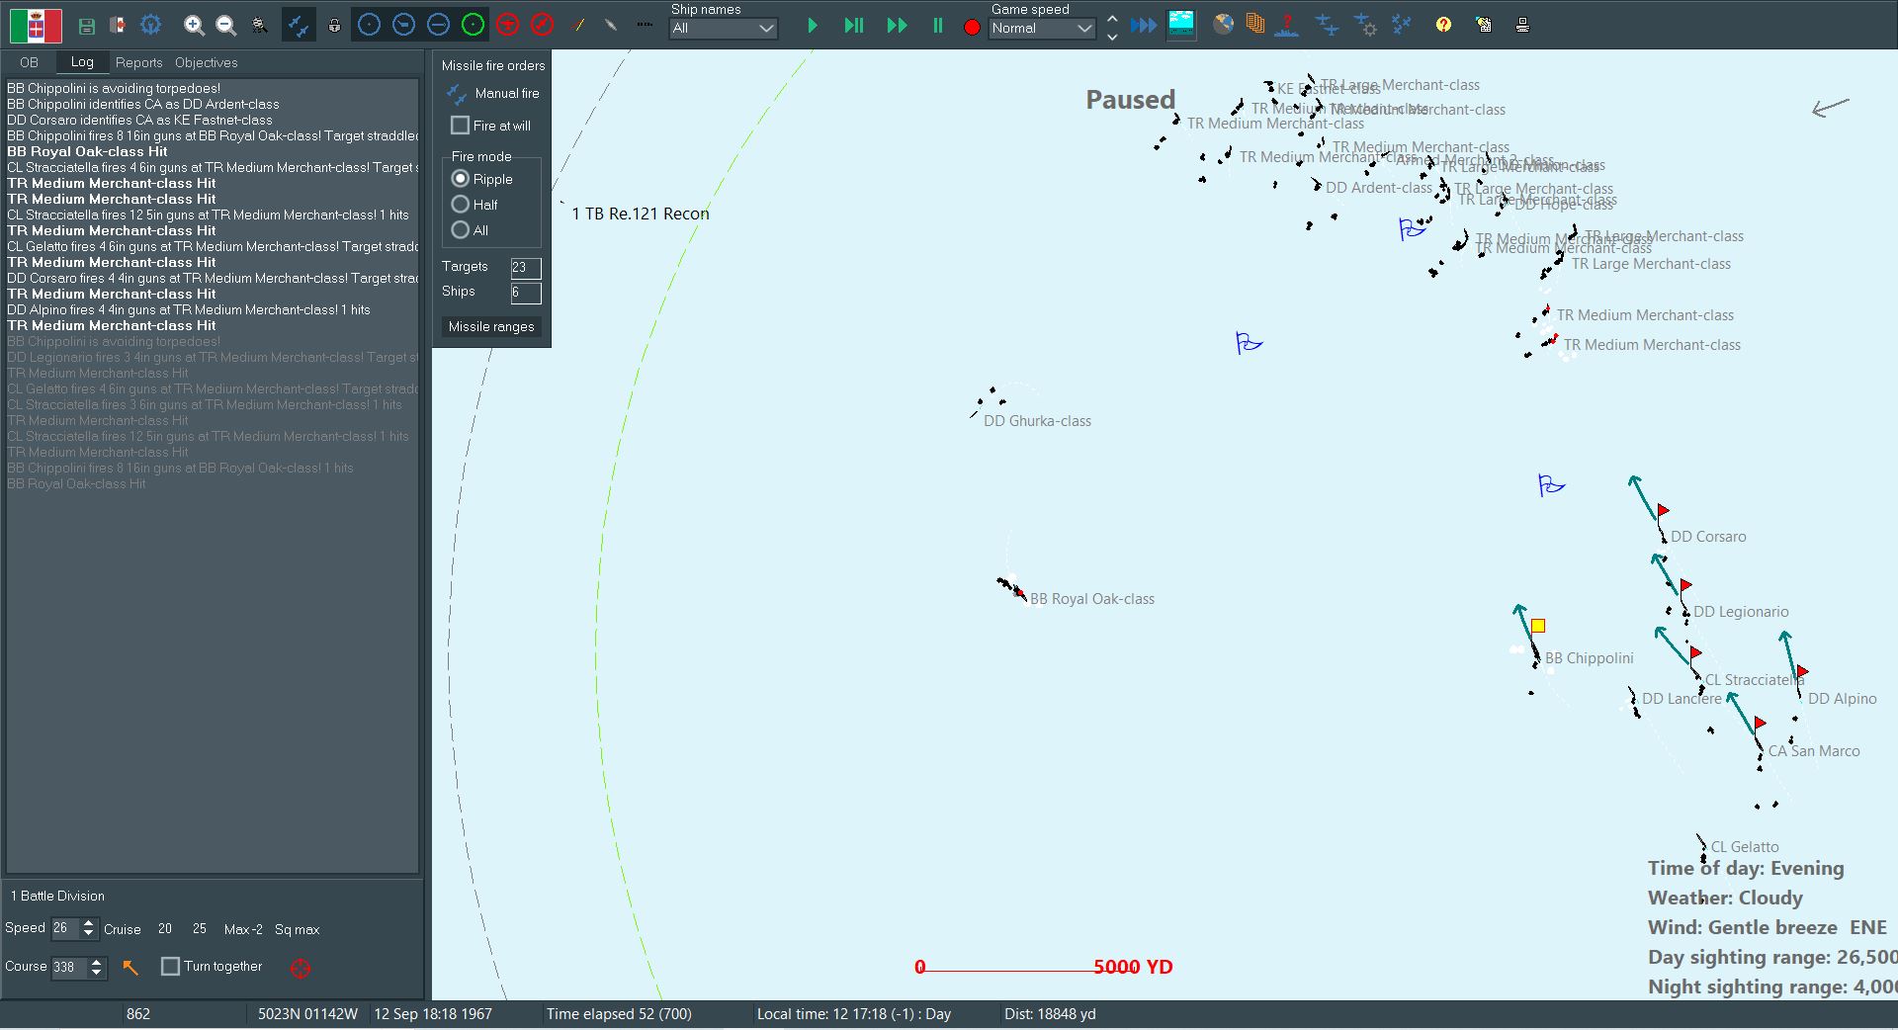Toggle the missile fire orders toolbar icon

(298, 26)
